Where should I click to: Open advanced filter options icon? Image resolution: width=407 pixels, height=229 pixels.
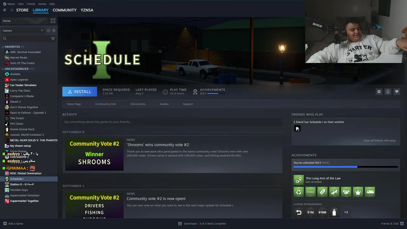point(53,38)
